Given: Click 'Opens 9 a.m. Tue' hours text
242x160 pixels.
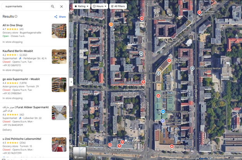Looking at the screenshot, I should pyautogui.click(x=22, y=90).
